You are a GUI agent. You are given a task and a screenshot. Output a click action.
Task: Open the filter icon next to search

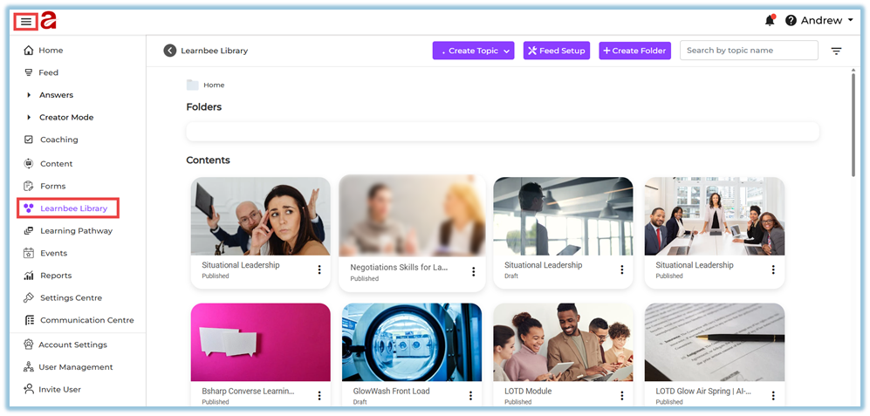coord(836,51)
